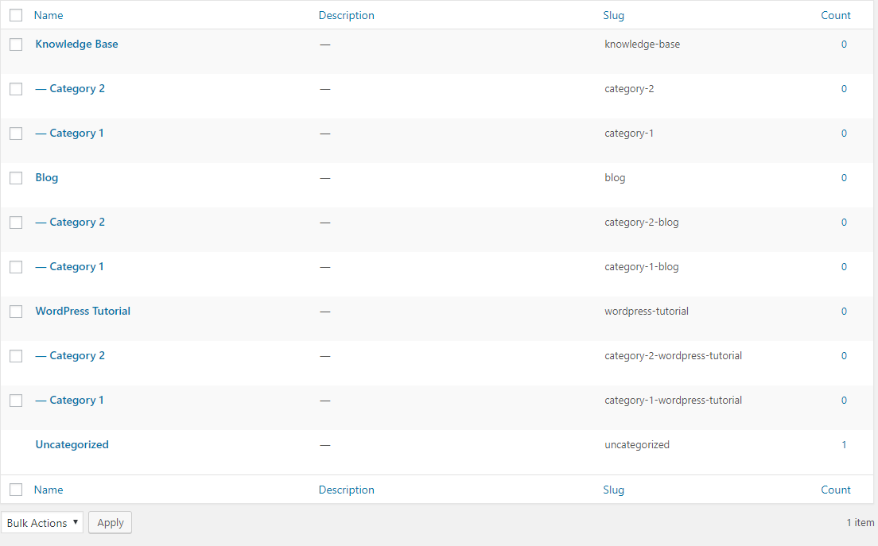The width and height of the screenshot is (878, 546).
Task: Sort by Count column in top header
Action: 836,15
